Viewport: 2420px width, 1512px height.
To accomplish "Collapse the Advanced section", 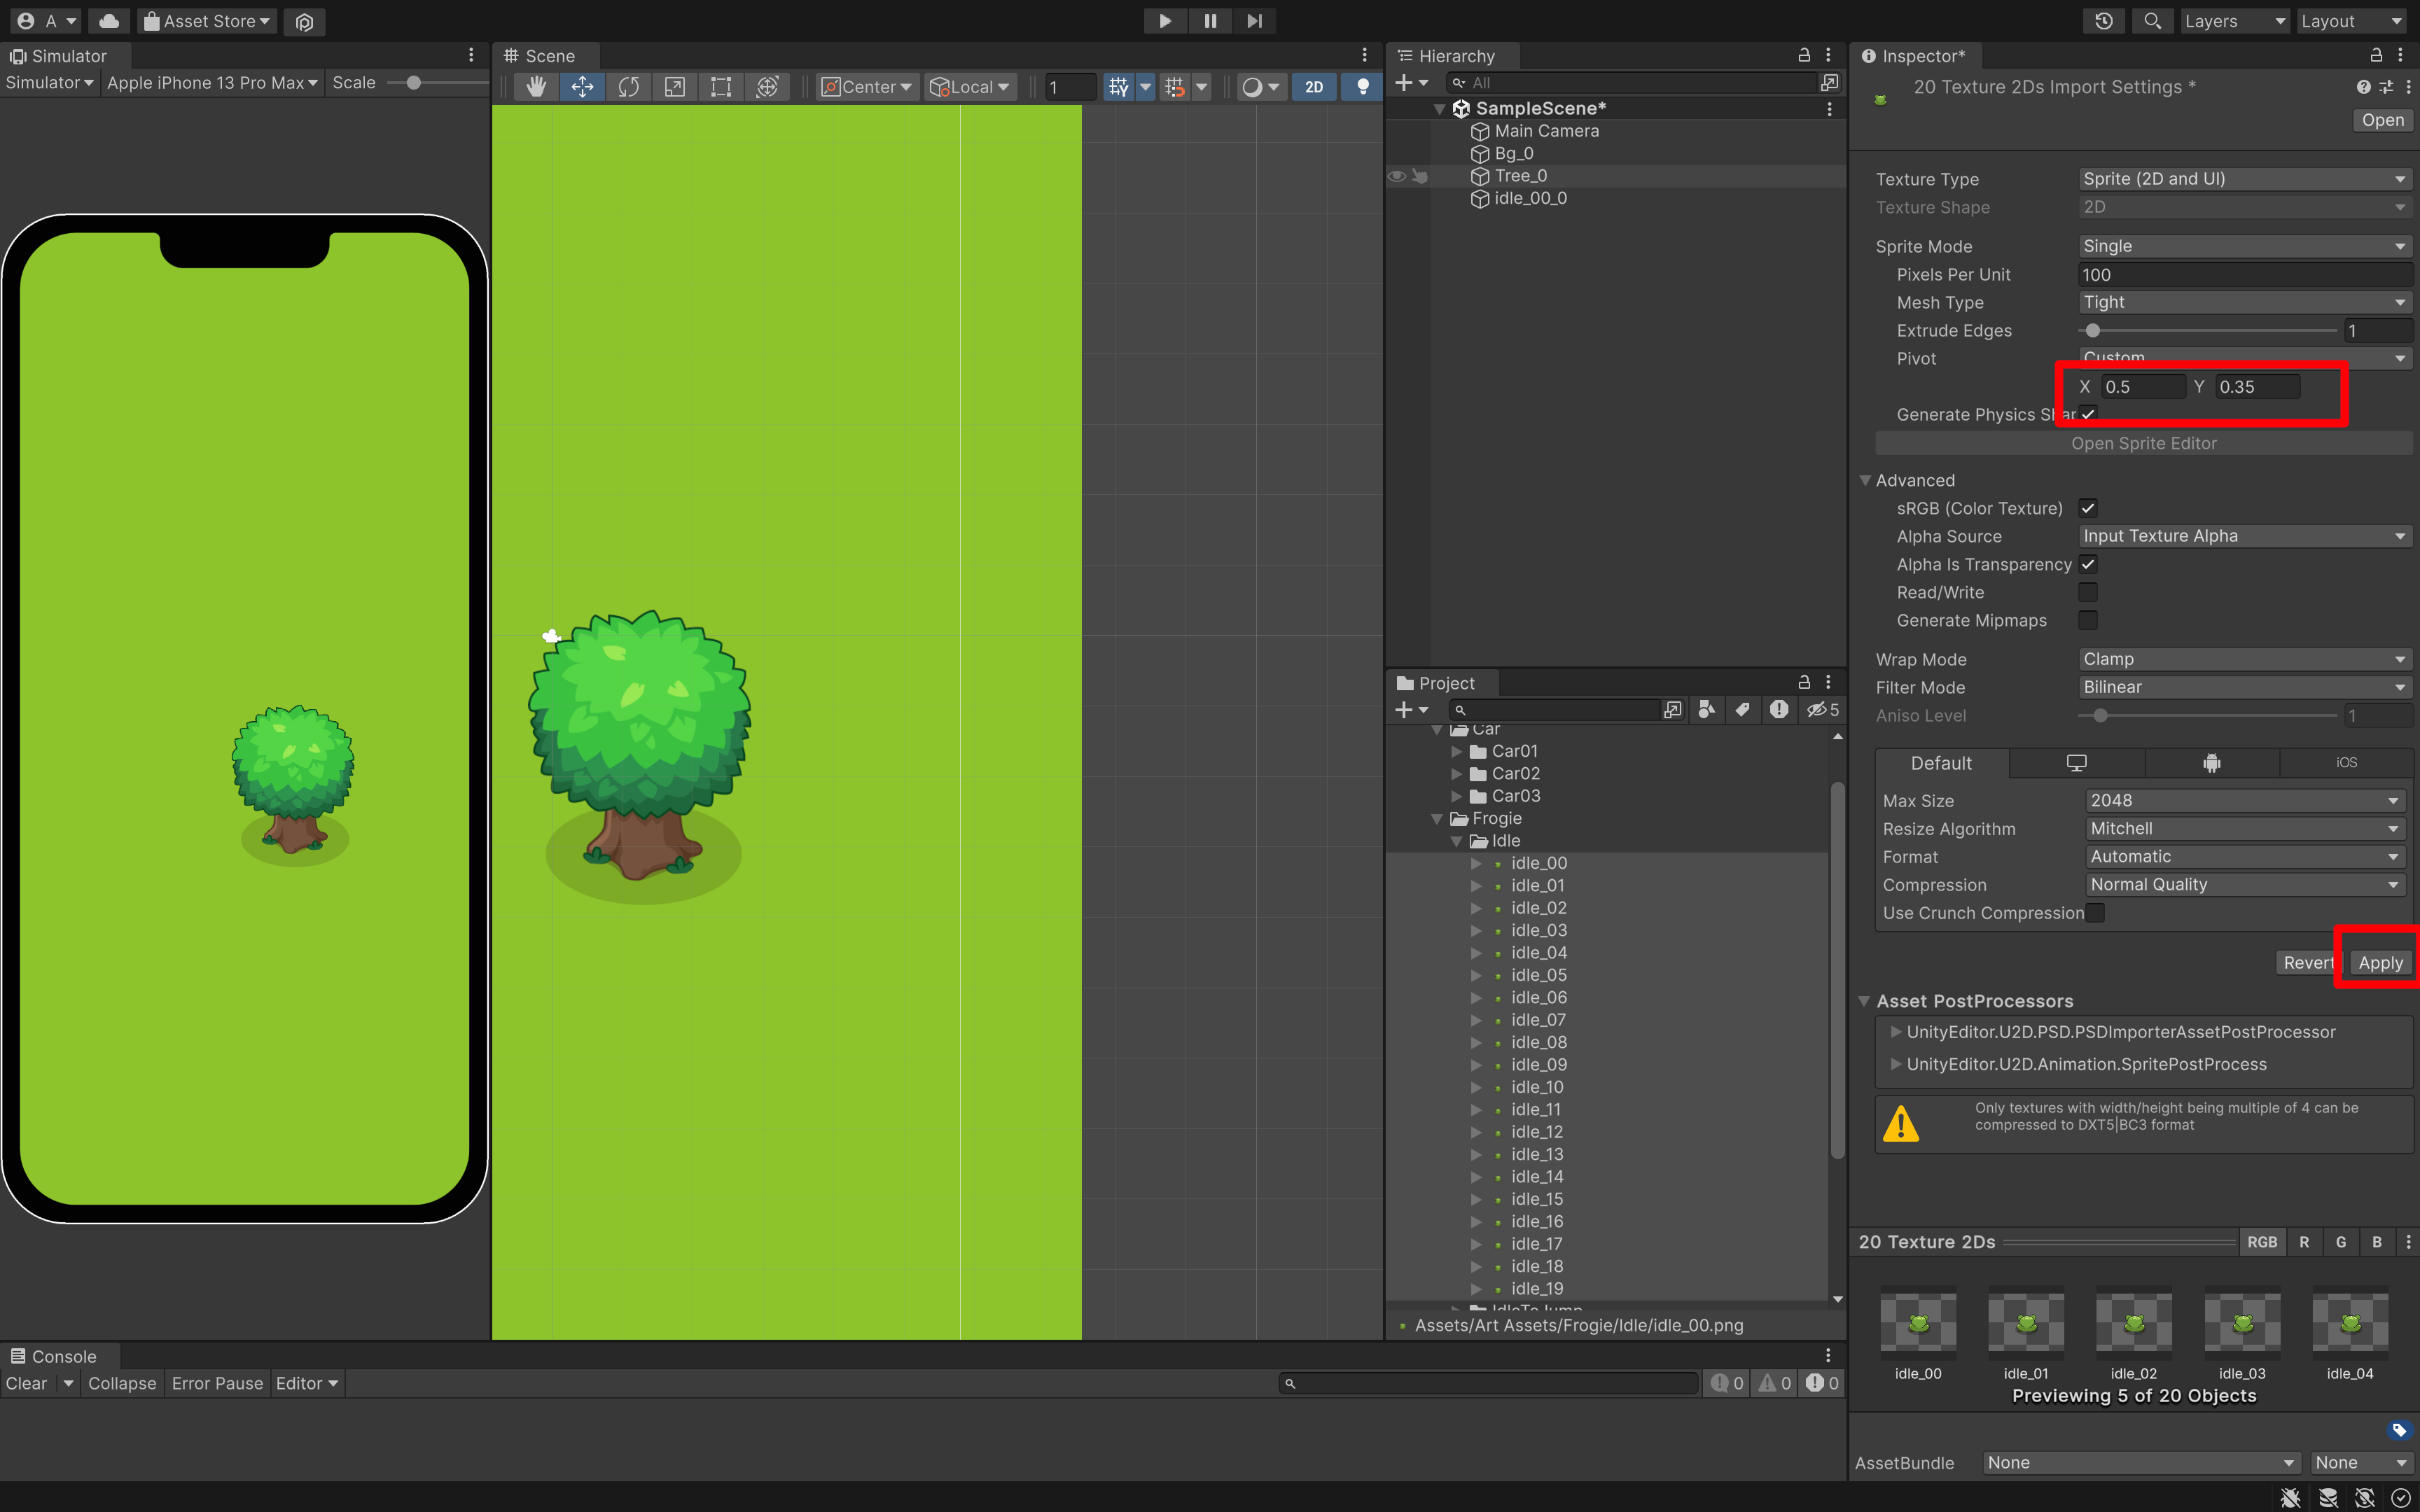I will [x=1865, y=480].
